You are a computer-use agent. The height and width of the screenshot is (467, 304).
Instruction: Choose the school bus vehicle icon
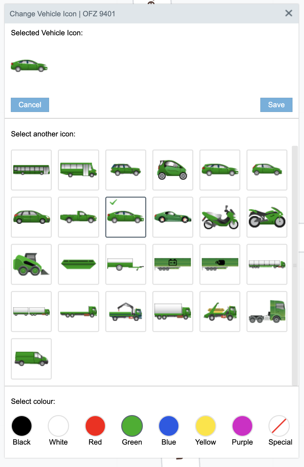point(79,170)
